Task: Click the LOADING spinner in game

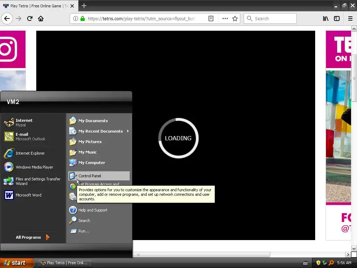Action: pyautogui.click(x=178, y=138)
